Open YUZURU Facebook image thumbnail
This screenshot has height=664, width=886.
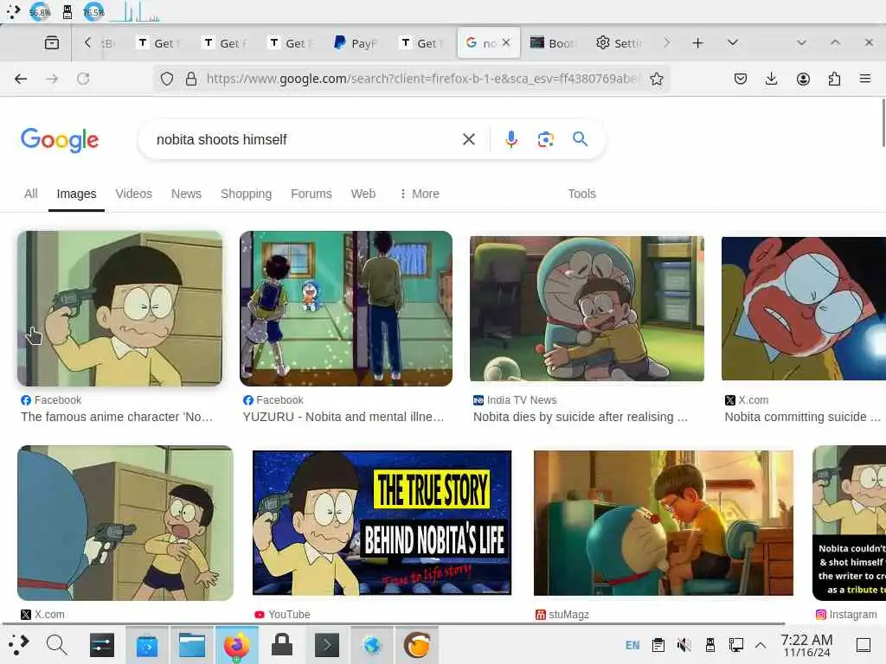[346, 309]
